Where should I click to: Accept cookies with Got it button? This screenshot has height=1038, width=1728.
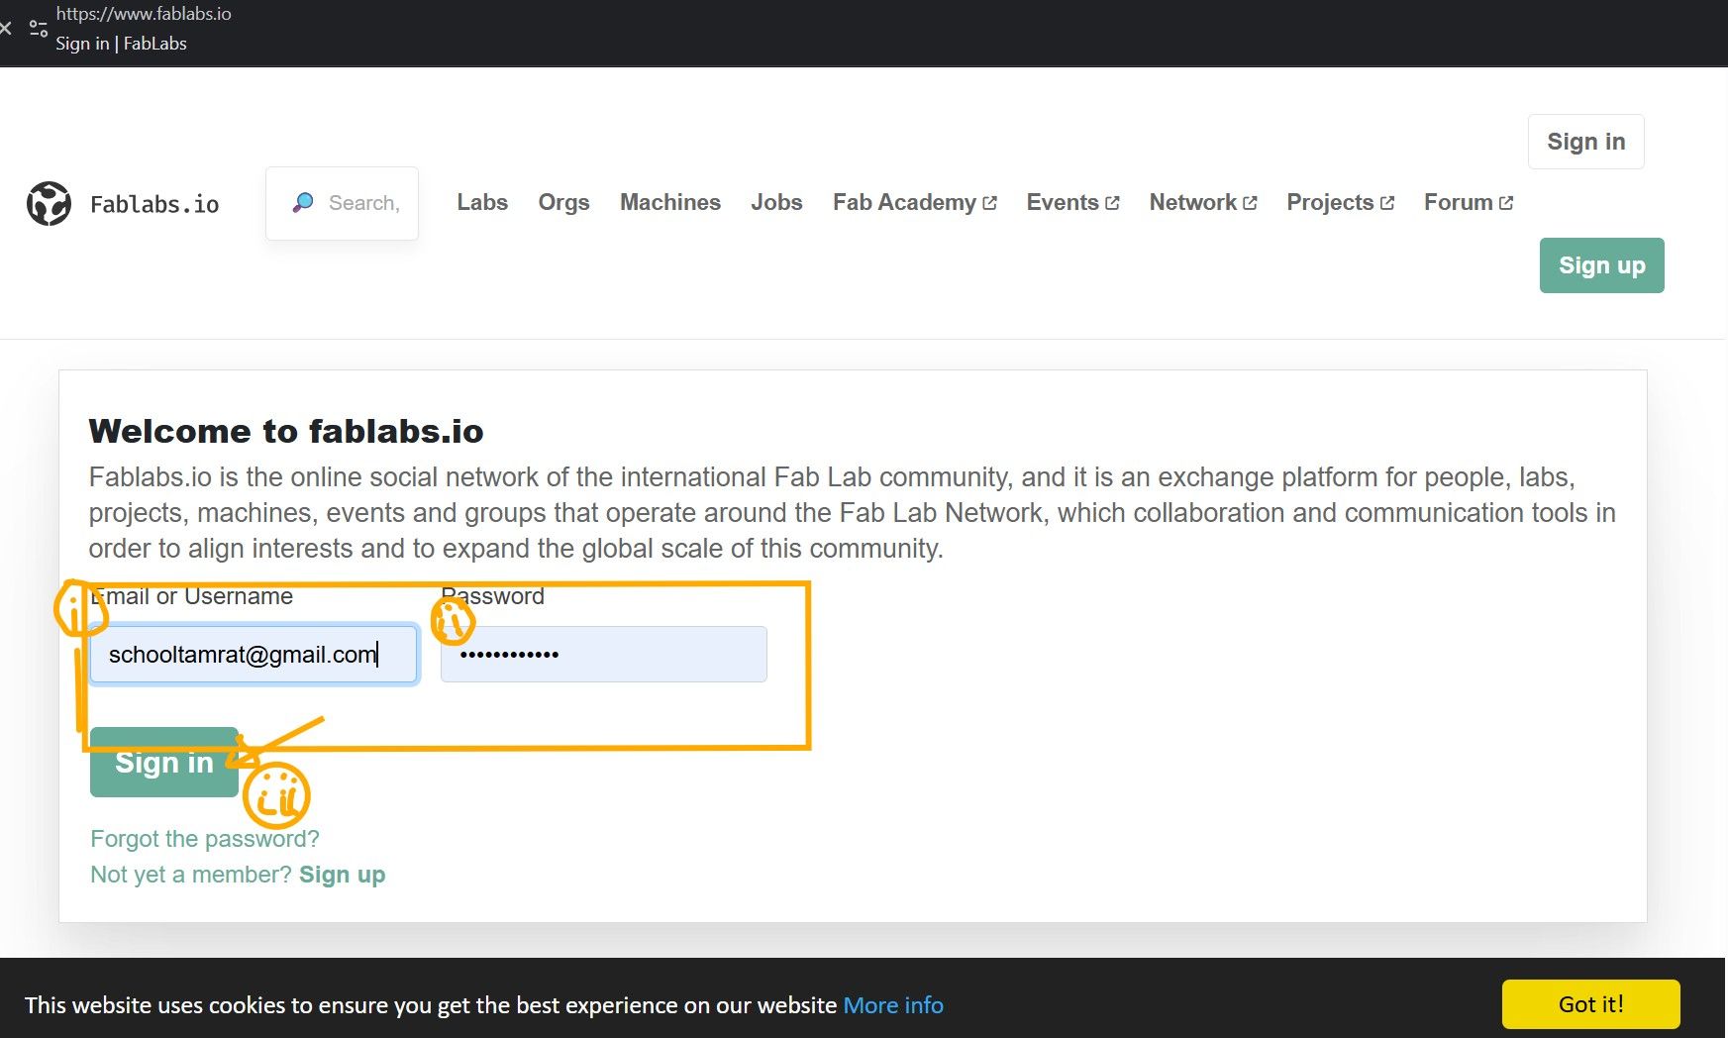(1590, 1004)
